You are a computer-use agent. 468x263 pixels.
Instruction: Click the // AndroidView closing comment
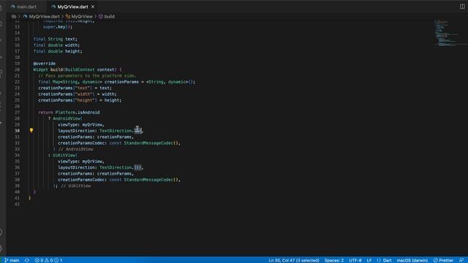[x=76, y=149]
